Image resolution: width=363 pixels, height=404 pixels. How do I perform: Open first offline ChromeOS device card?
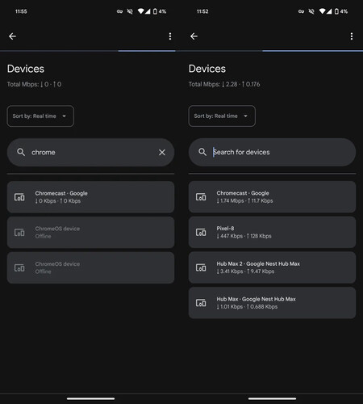(x=90, y=233)
